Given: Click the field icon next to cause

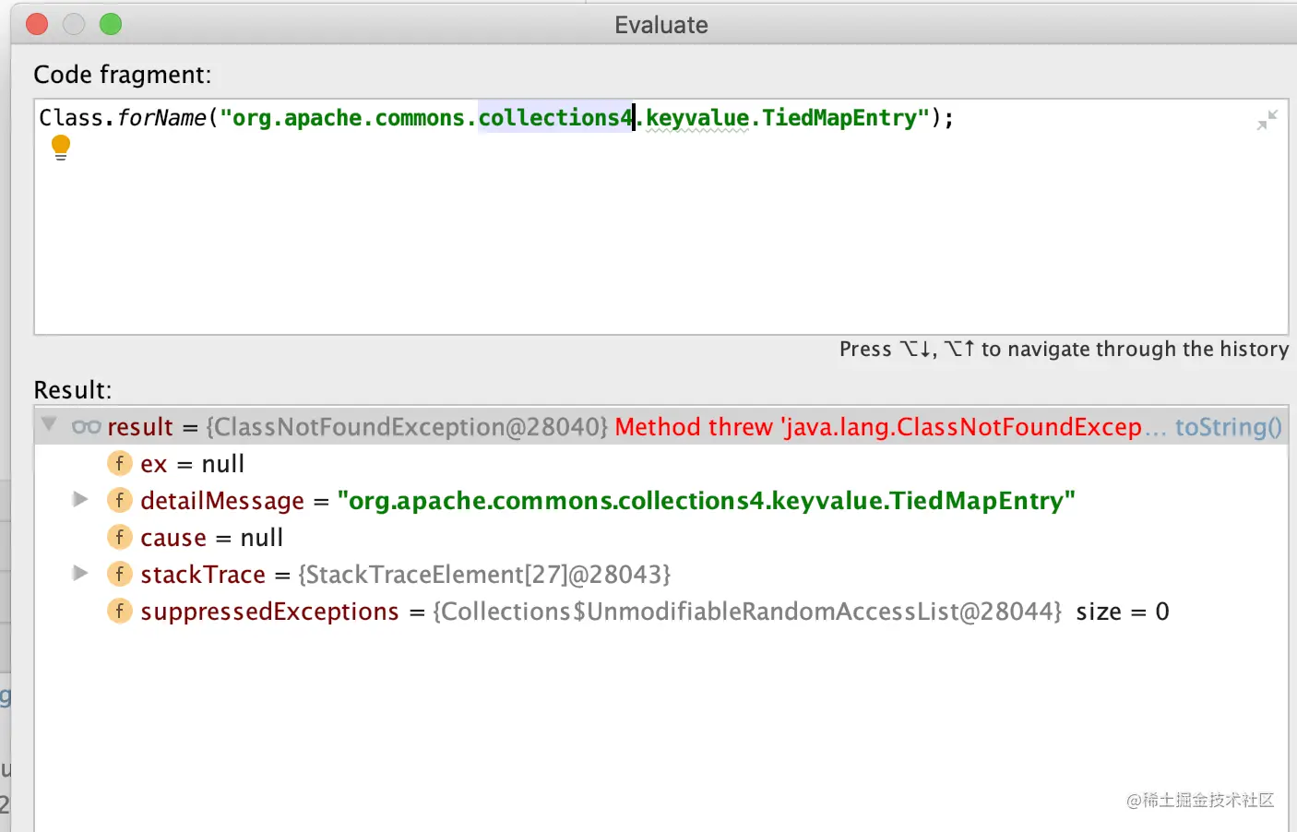Looking at the screenshot, I should click(x=120, y=537).
